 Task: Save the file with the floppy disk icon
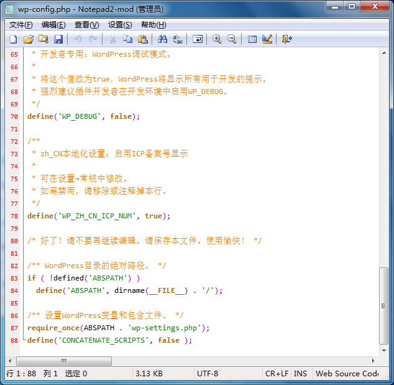pyautogui.click(x=58, y=39)
